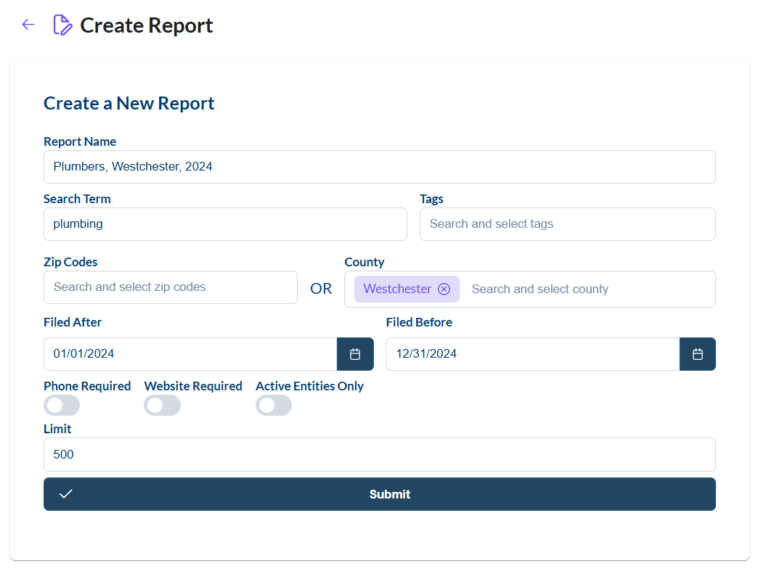Click the 'Create Report' page title
761x579 pixels.
click(x=146, y=25)
